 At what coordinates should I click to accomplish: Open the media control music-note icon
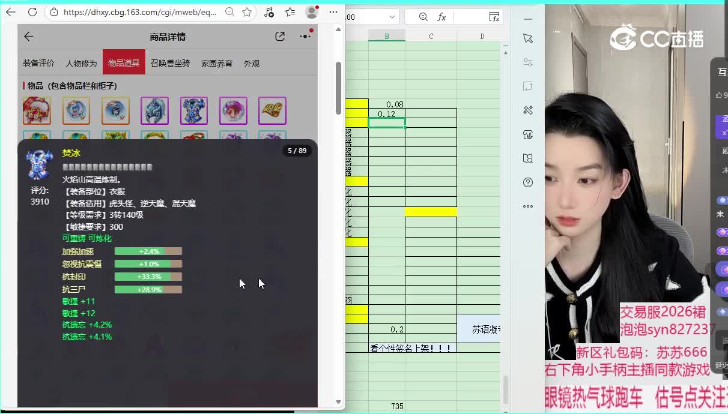[x=268, y=12]
